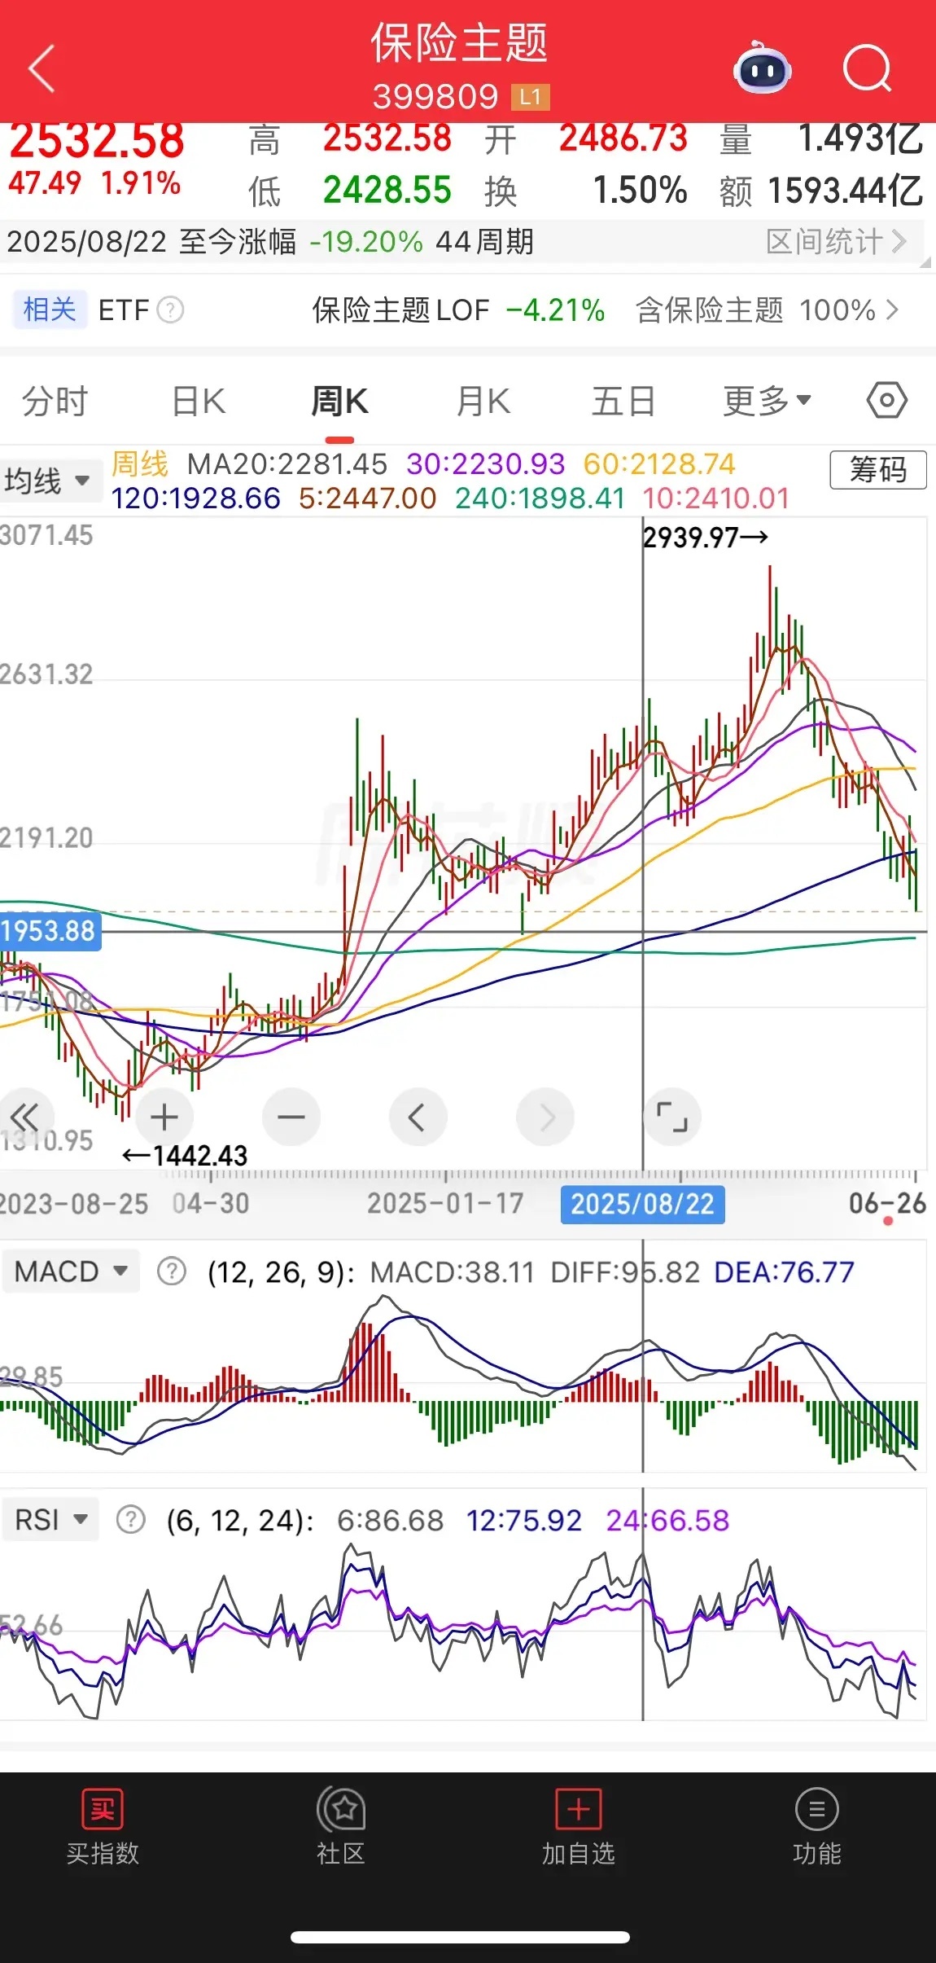936x1963 pixels.
Task: Switch to 分时 intraday tab
Action: [55, 402]
